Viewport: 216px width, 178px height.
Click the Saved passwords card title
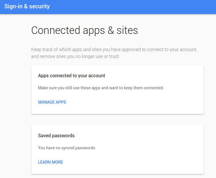click(x=56, y=136)
